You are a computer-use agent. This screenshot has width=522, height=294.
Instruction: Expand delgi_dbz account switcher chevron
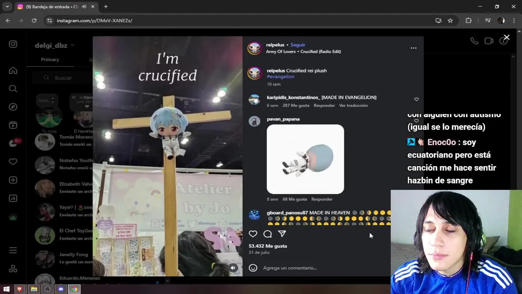pyautogui.click(x=72, y=45)
